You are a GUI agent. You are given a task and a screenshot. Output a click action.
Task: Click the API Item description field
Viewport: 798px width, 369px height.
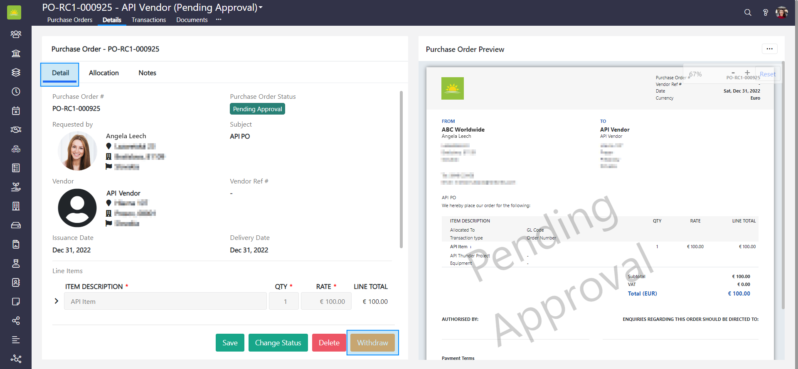165,301
